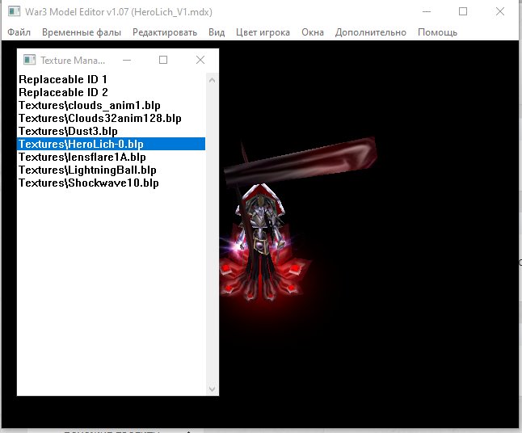Screen dimensions: 522x433
Task: Click highlighted Textures\HeroLich-0.blp entry
Action: tap(112, 144)
